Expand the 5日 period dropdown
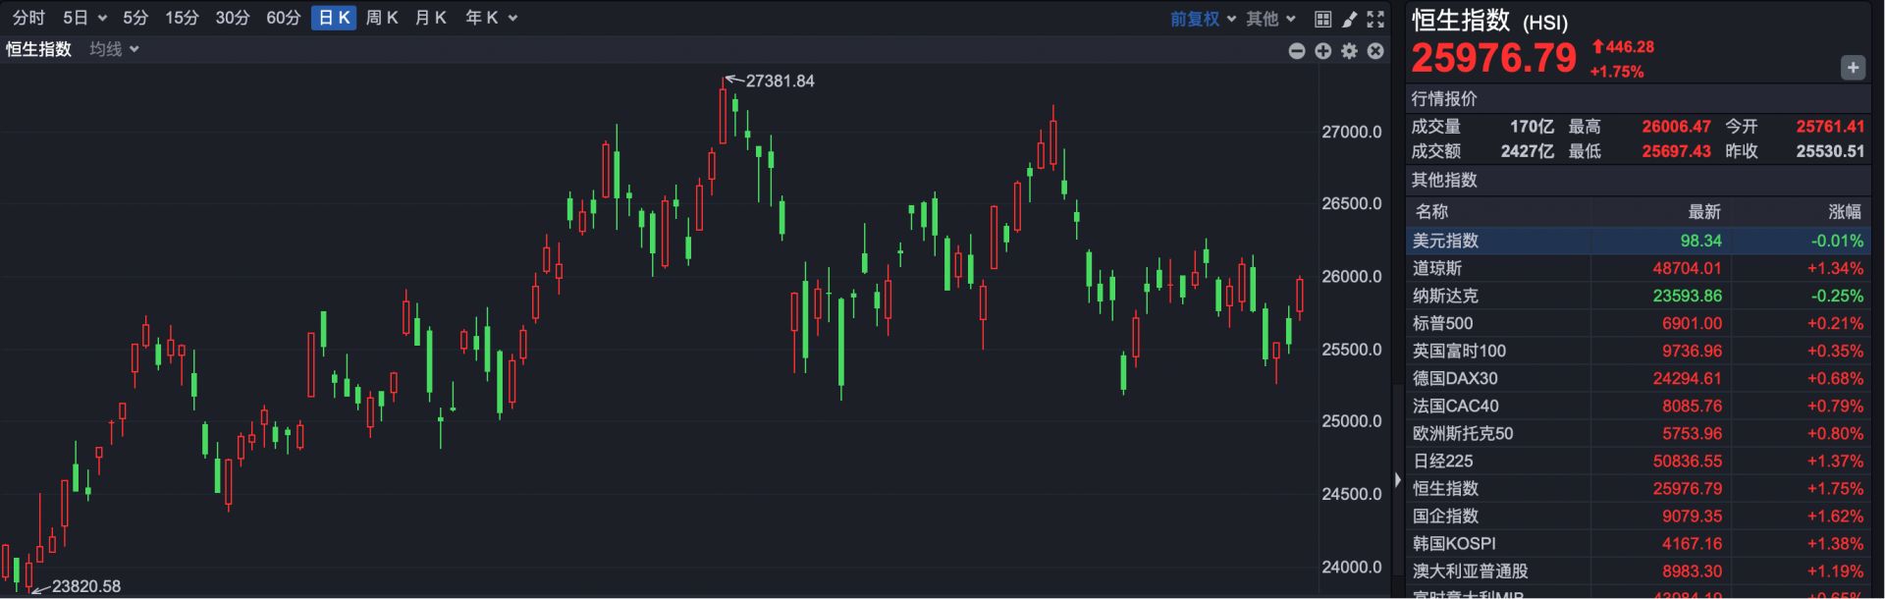This screenshot has height=599, width=1885. coord(84,18)
